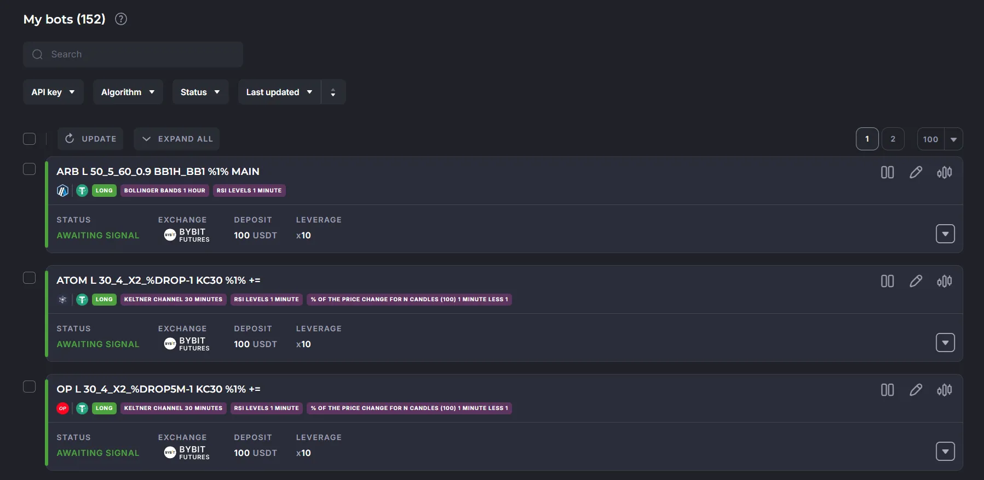The width and height of the screenshot is (984, 480).
Task: Open the API key filter dropdown
Action: (53, 92)
